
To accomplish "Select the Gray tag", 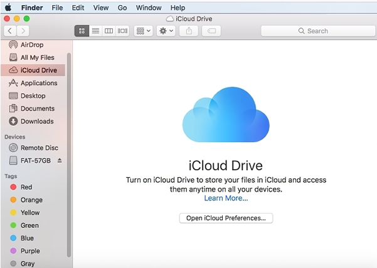I will pos(33,264).
